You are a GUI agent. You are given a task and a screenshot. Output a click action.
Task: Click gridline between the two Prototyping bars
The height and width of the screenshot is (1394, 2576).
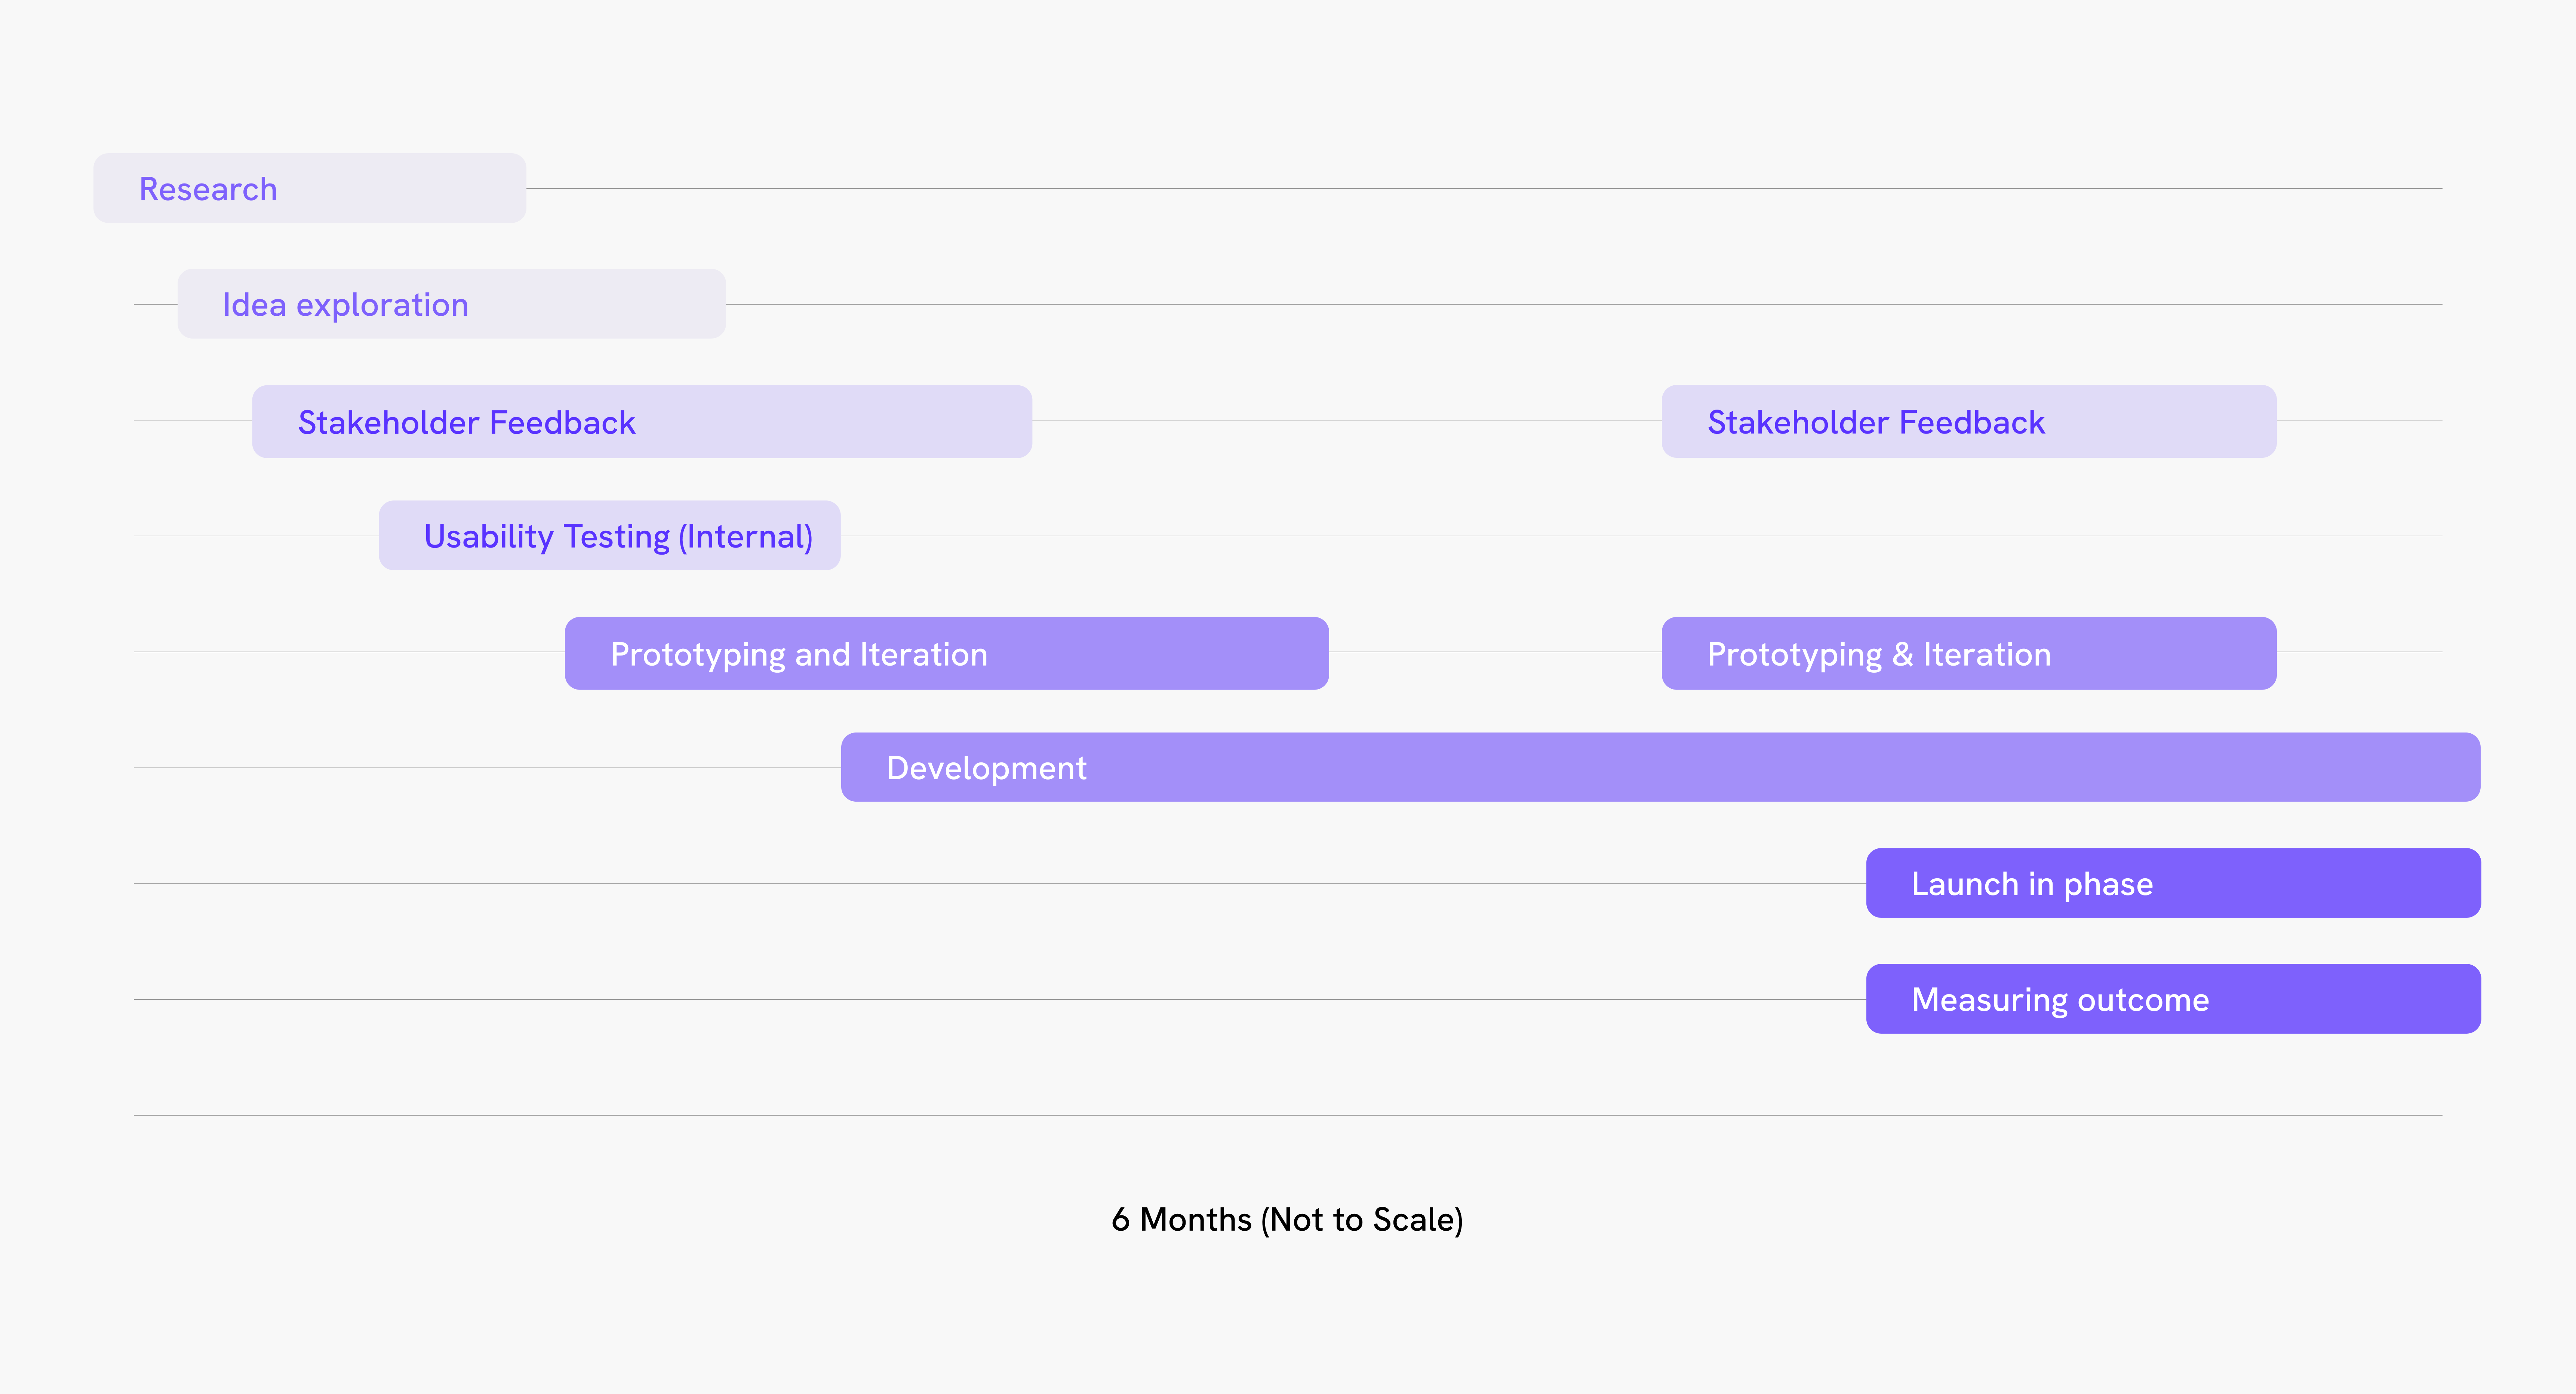coord(1495,651)
